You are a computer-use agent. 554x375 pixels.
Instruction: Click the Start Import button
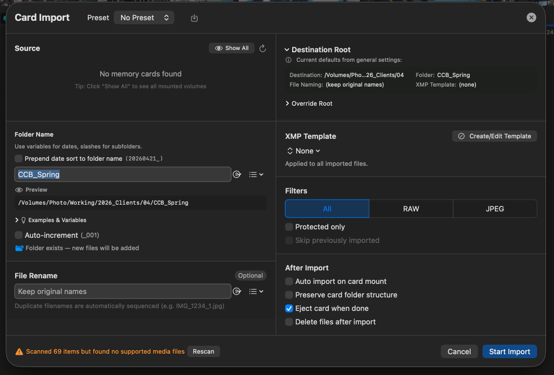(x=510, y=352)
